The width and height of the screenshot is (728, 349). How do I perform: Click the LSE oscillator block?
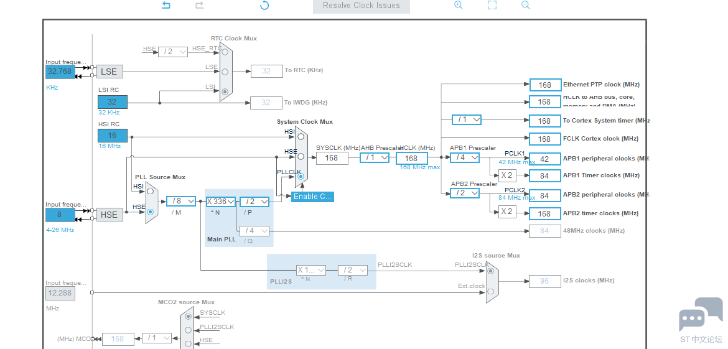(x=110, y=72)
